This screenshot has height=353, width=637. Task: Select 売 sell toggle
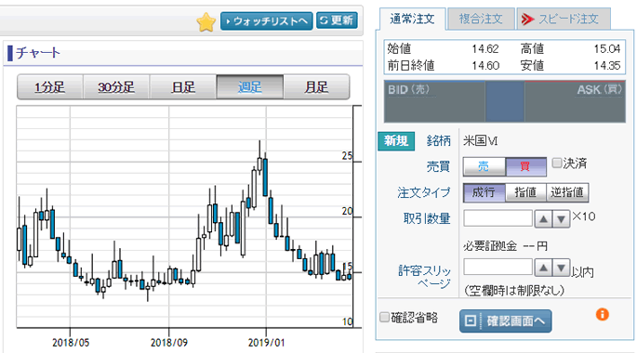tap(484, 166)
